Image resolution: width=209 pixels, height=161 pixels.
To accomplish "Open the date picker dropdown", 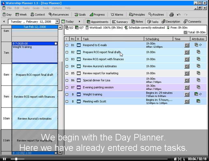I will [x=57, y=22].
